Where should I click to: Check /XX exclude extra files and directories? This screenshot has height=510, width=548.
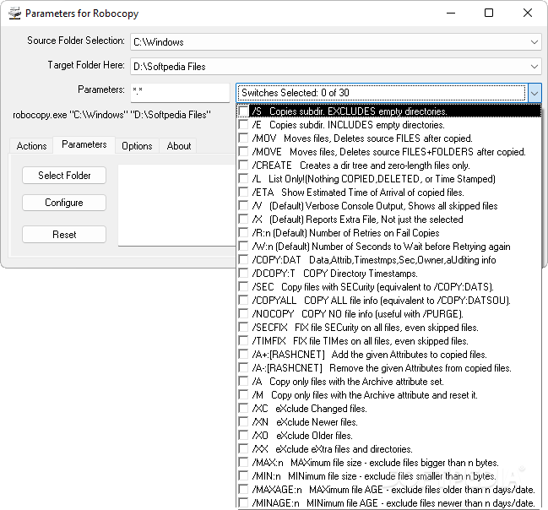click(x=243, y=449)
